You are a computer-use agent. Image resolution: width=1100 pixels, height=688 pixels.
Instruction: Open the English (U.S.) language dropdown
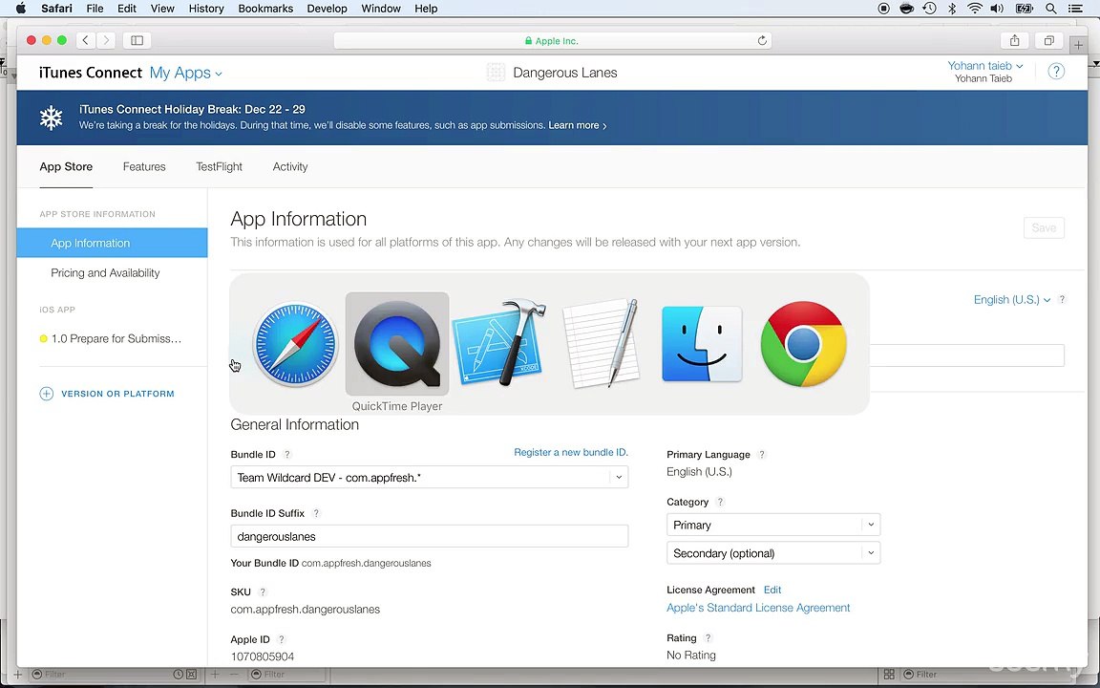1011,300
